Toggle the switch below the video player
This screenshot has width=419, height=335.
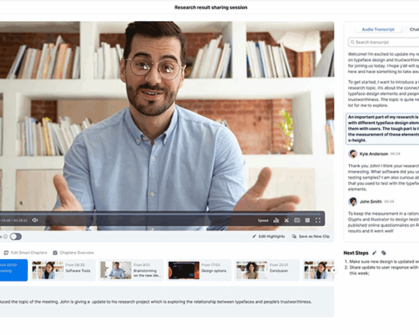coord(16,236)
